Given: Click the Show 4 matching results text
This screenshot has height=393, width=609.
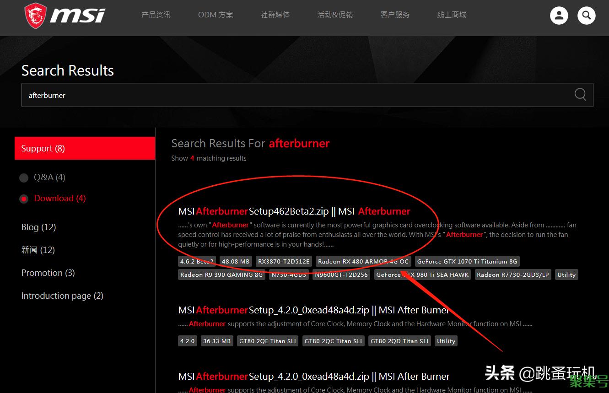Looking at the screenshot, I should pos(209,158).
